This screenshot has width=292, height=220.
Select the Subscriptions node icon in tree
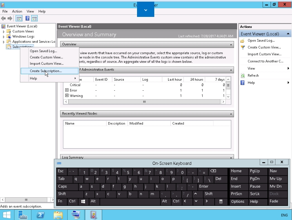tap(9, 47)
